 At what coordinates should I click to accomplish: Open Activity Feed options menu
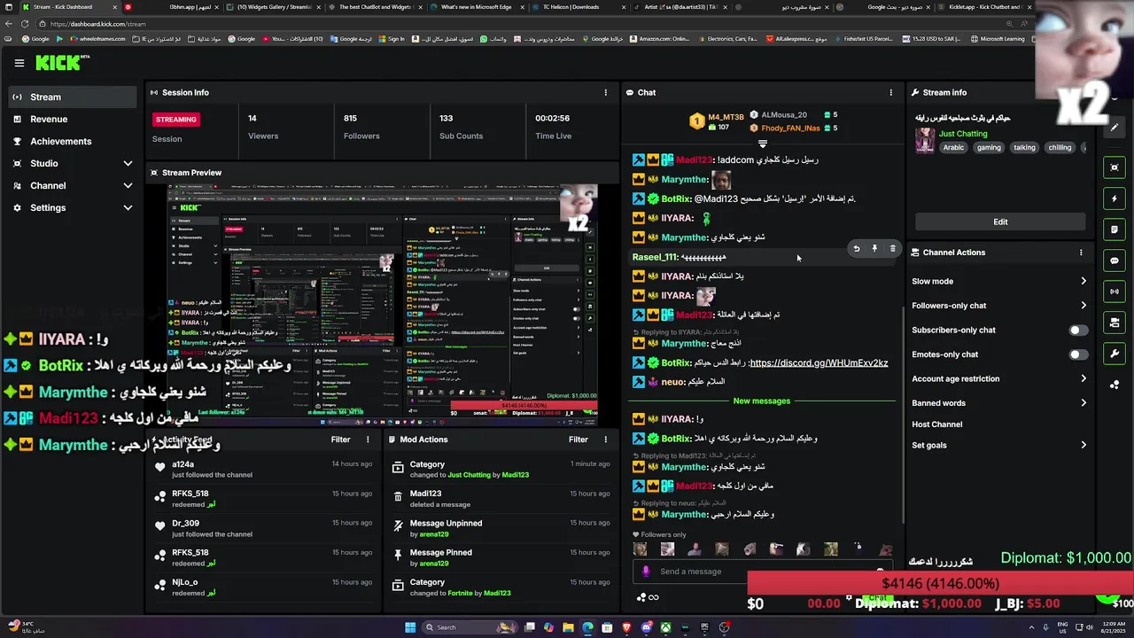click(x=368, y=440)
